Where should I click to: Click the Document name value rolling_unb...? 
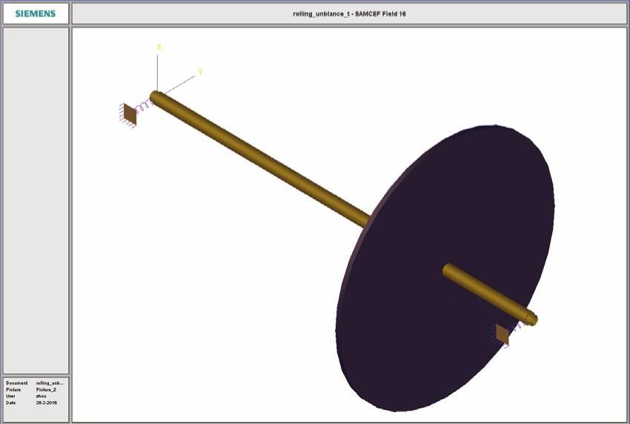tap(51, 383)
